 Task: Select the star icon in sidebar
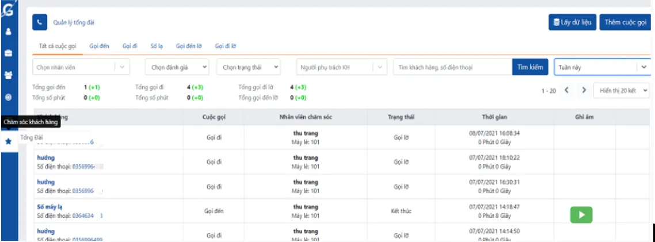point(9,141)
